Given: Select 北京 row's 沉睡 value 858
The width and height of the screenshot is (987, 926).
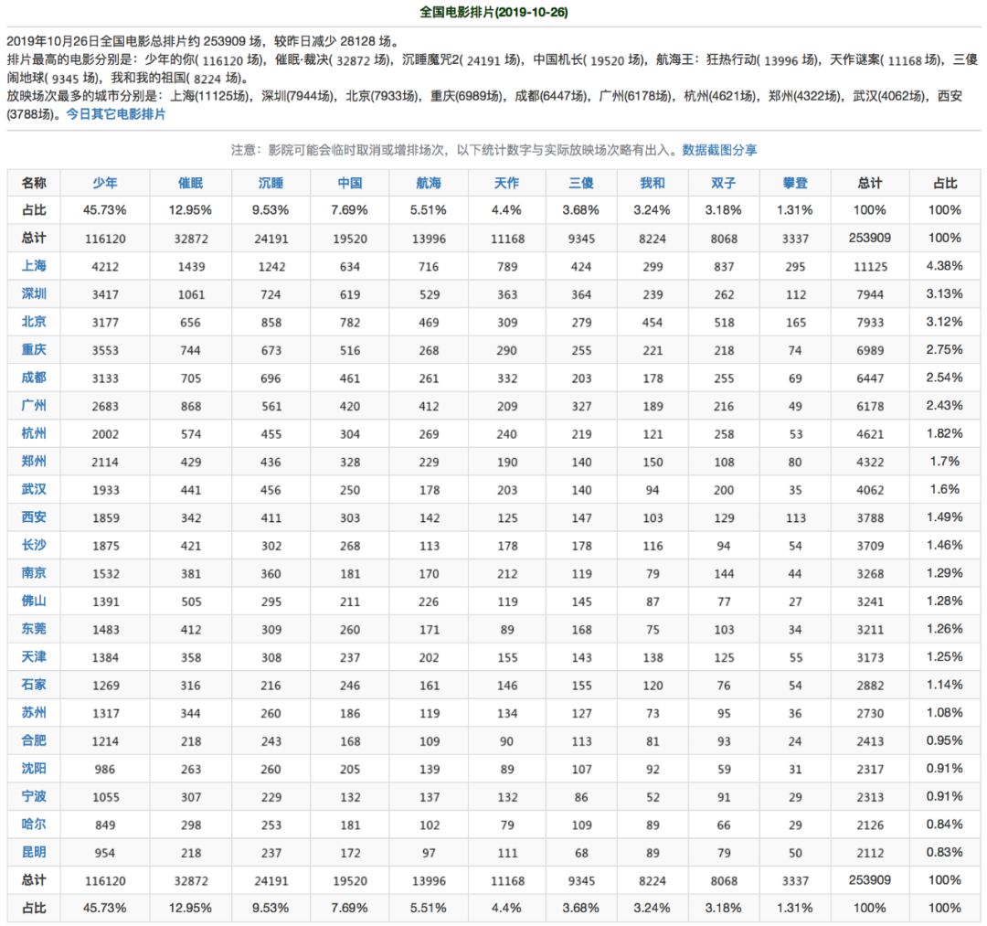Looking at the screenshot, I should (x=271, y=323).
